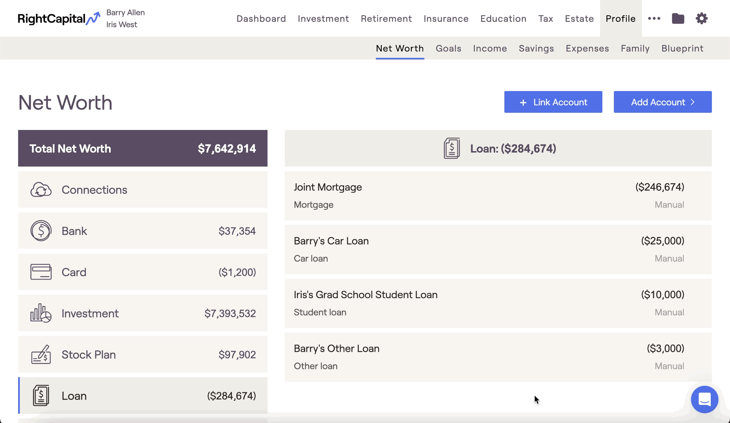Image resolution: width=730 pixels, height=423 pixels.
Task: Open Barry's Other Loan account
Action: pyautogui.click(x=498, y=357)
